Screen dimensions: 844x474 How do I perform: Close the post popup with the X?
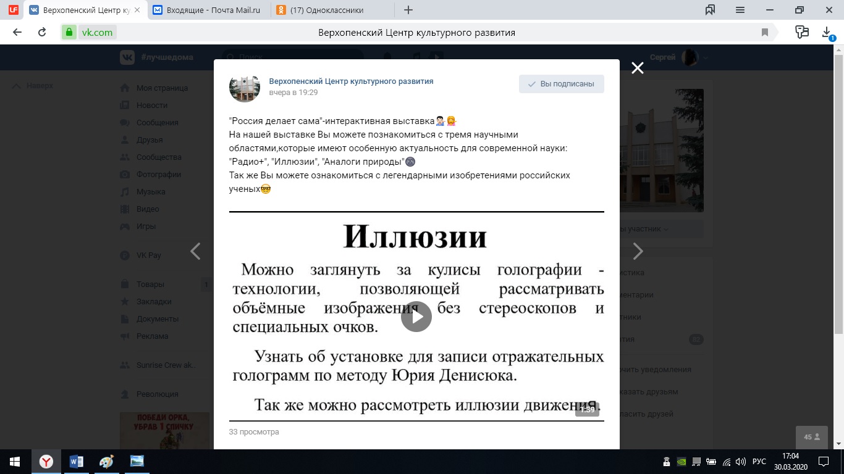pos(638,68)
